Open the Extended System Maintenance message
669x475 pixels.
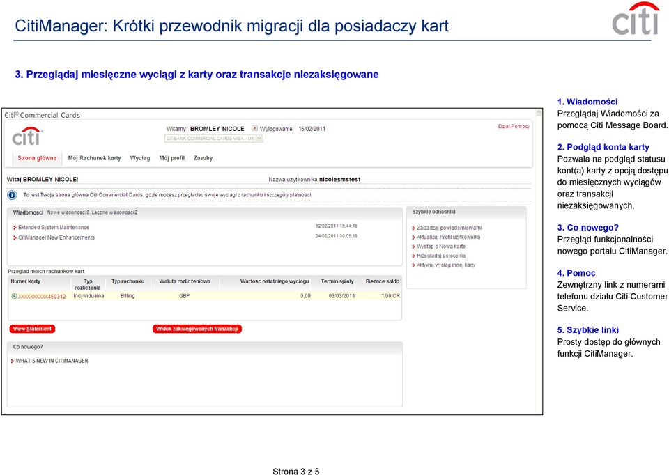point(54,228)
